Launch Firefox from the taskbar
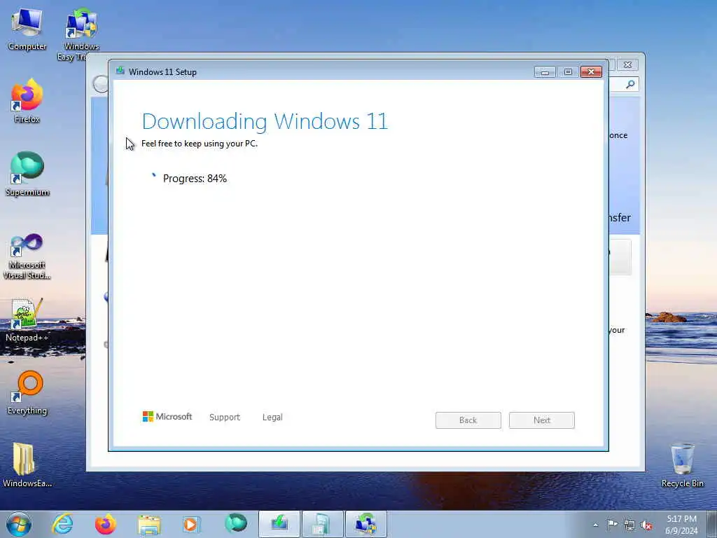The width and height of the screenshot is (717, 538). 106,524
